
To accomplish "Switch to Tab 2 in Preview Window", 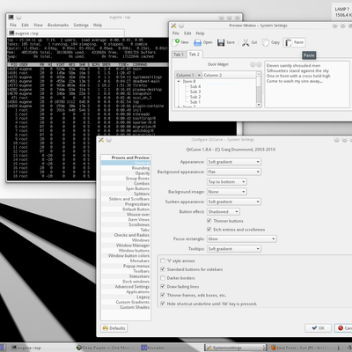I will pyautogui.click(x=194, y=54).
